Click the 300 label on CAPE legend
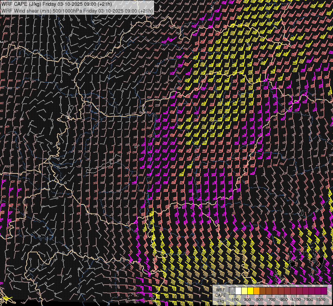 [247, 299]
